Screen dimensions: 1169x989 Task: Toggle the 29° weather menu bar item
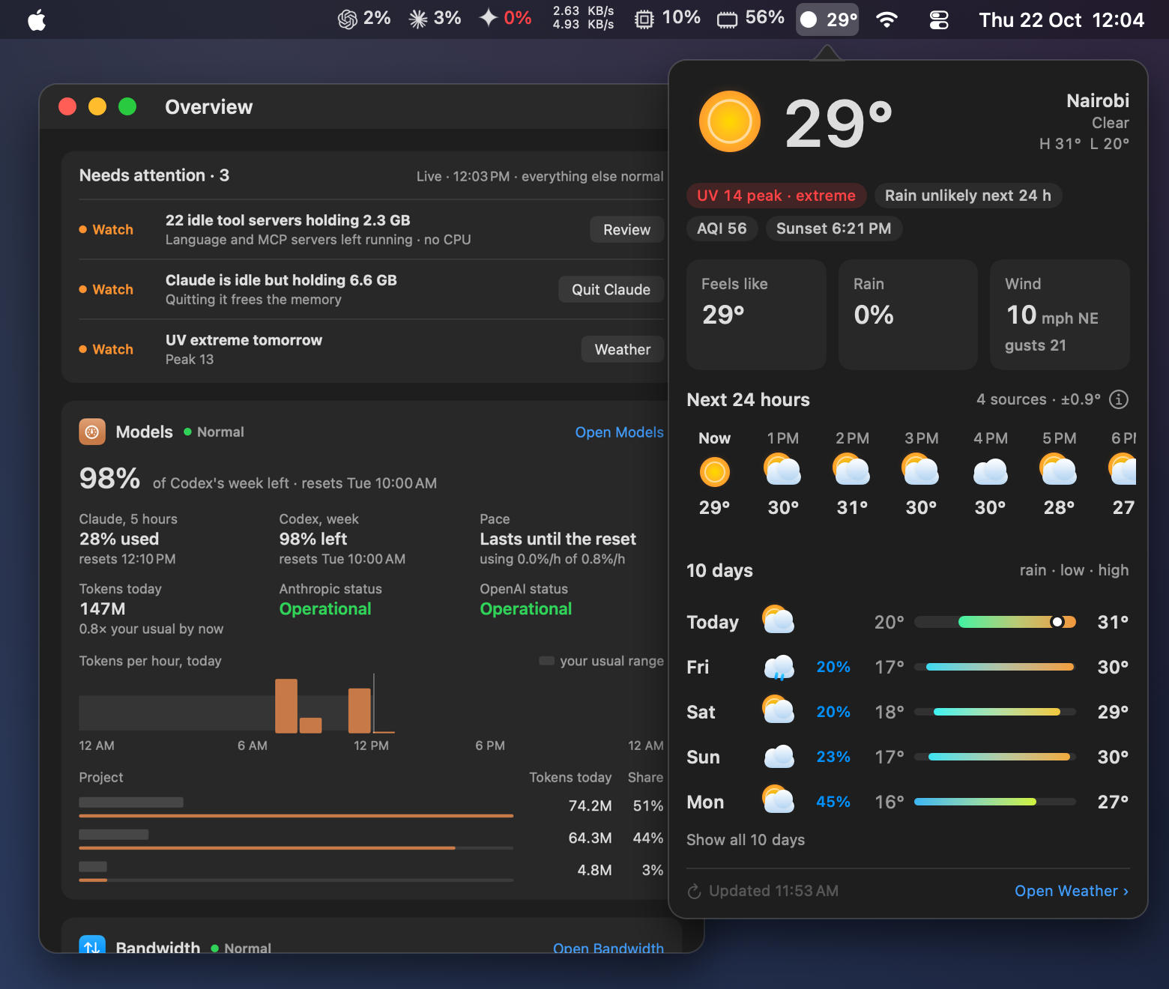pyautogui.click(x=827, y=19)
